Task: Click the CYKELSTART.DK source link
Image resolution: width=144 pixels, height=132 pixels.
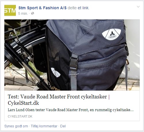Action: [20, 116]
